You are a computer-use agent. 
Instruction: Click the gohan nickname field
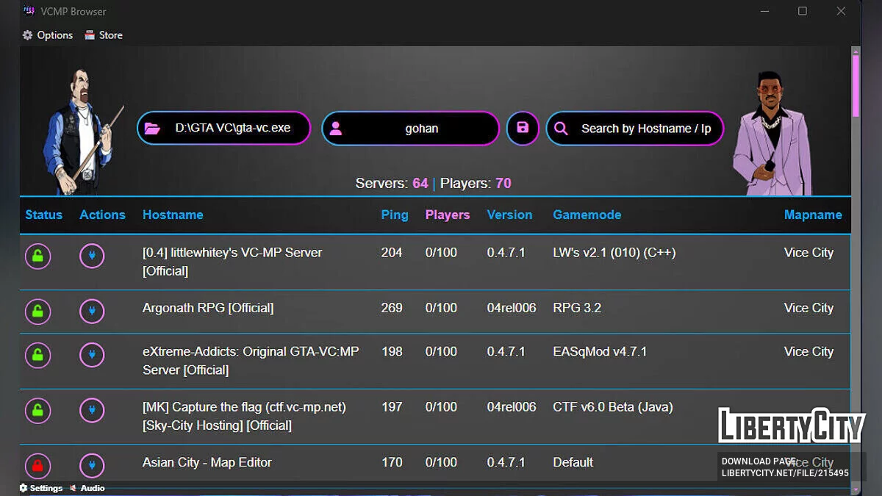(x=422, y=129)
